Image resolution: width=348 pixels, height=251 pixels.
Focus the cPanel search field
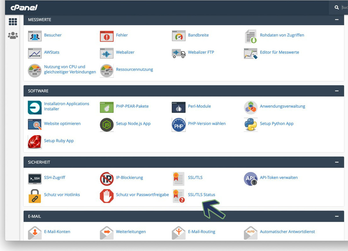click(345, 8)
